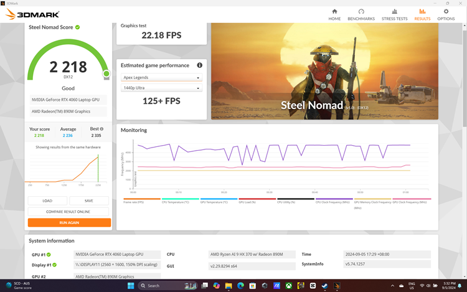467x292 pixels.
Task: Toggle the CPU Clock Frequency legend
Action: click(334, 200)
